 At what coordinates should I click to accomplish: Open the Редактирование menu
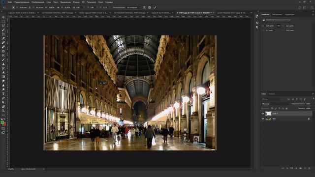(22, 2)
